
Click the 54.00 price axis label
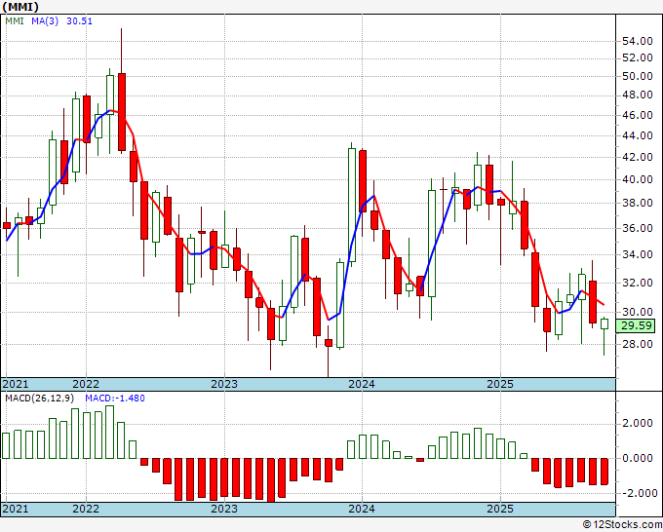point(638,42)
